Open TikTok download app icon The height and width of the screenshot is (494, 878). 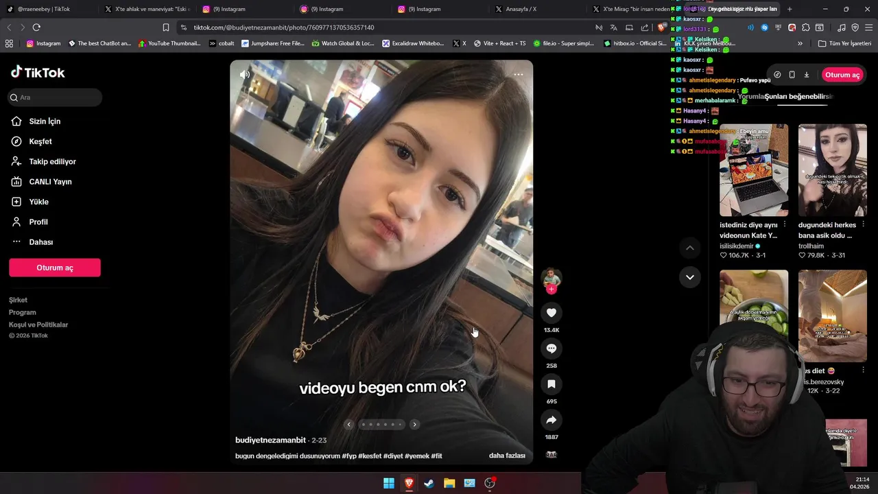click(x=807, y=75)
